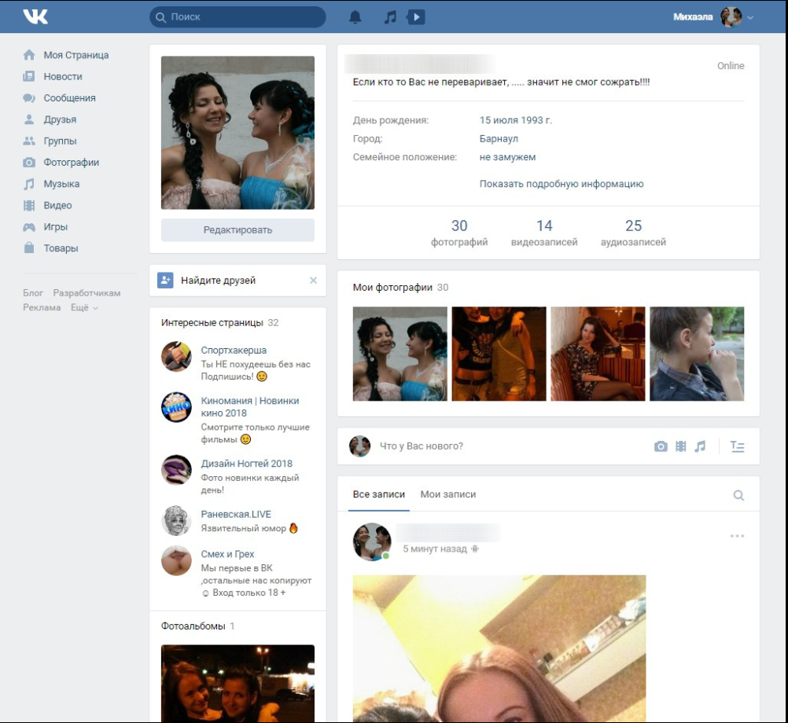Go to Новости in sidebar

pyautogui.click(x=63, y=76)
